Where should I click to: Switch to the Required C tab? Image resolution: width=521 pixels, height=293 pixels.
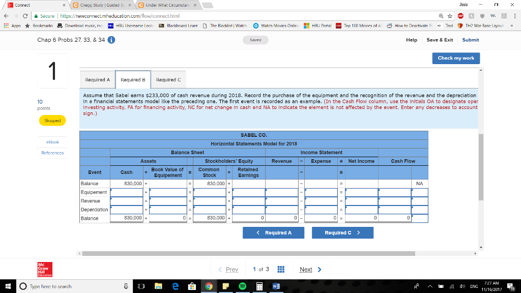[168, 79]
